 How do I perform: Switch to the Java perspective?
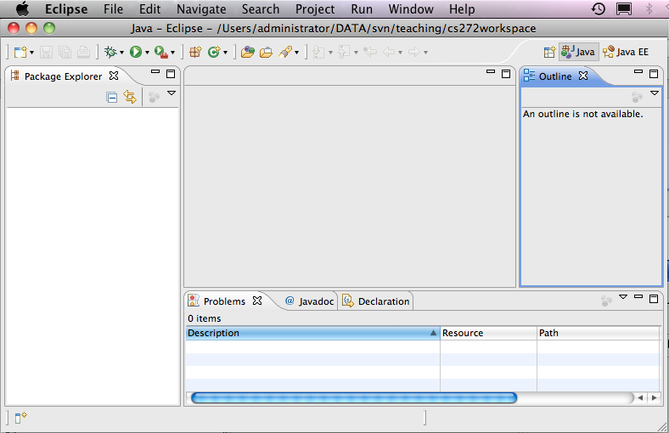(578, 52)
